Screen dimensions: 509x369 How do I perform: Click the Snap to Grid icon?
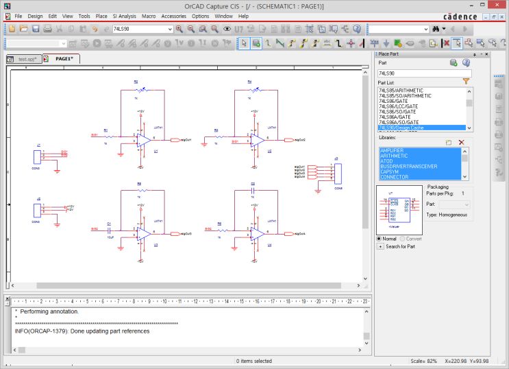point(310,29)
